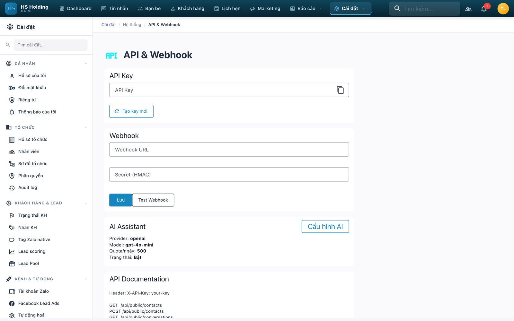514x321 pixels.
Task: Open Khách hàng in top nav
Action: 188,9
